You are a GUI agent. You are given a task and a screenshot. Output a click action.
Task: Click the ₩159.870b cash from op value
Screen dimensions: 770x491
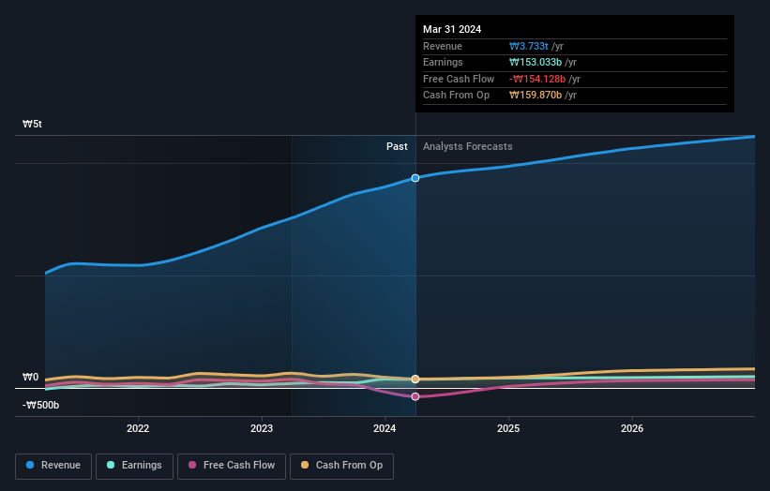tap(536, 96)
